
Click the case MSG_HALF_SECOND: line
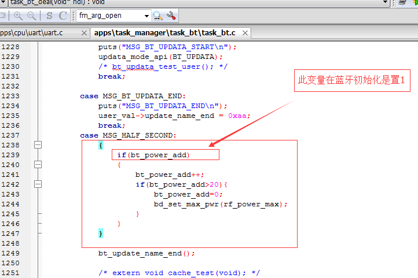coord(128,135)
